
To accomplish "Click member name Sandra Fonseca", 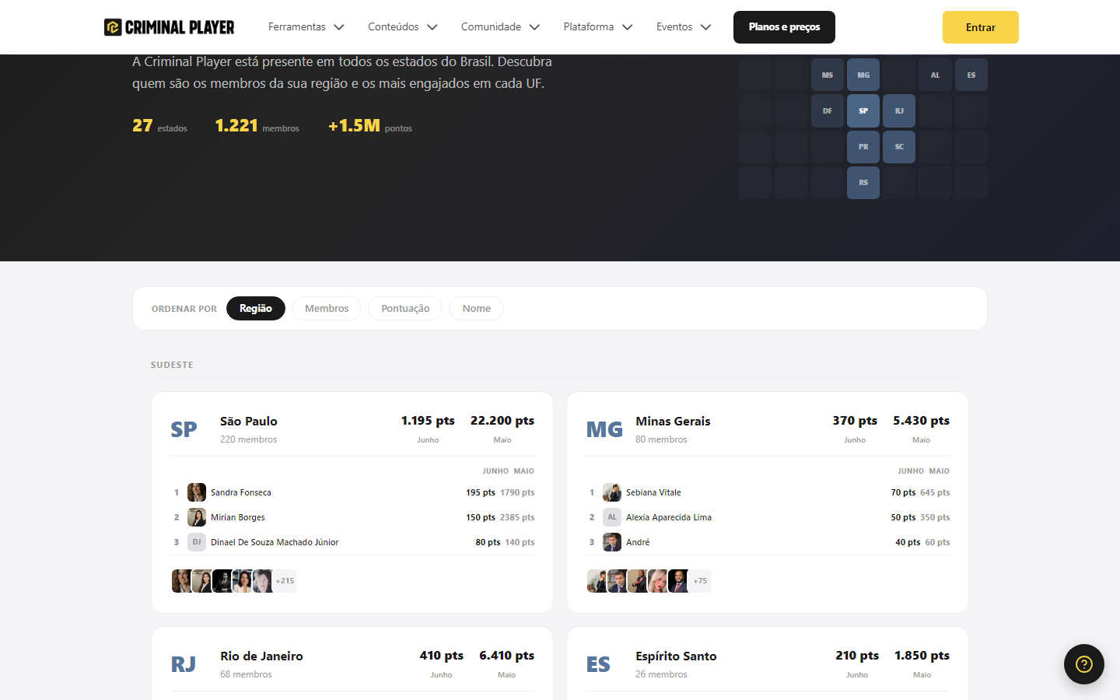I will [x=241, y=492].
